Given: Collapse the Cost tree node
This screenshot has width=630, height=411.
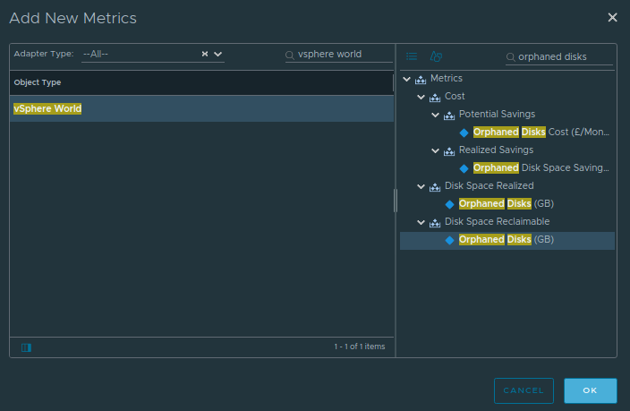Looking at the screenshot, I should (421, 97).
